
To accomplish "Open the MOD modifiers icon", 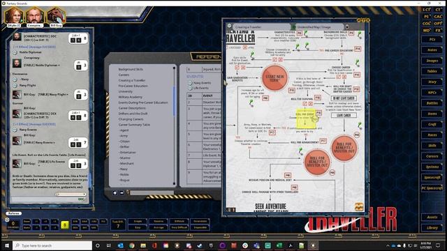I will 427,30.
